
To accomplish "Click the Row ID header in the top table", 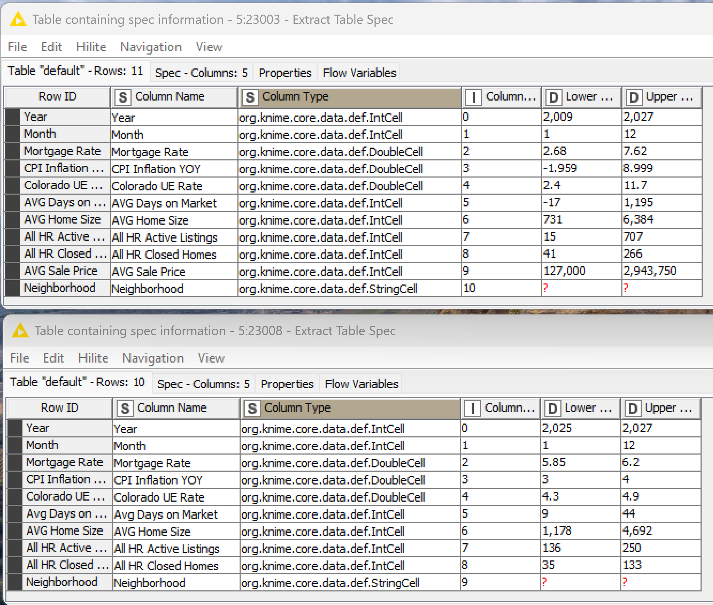I will tap(57, 97).
